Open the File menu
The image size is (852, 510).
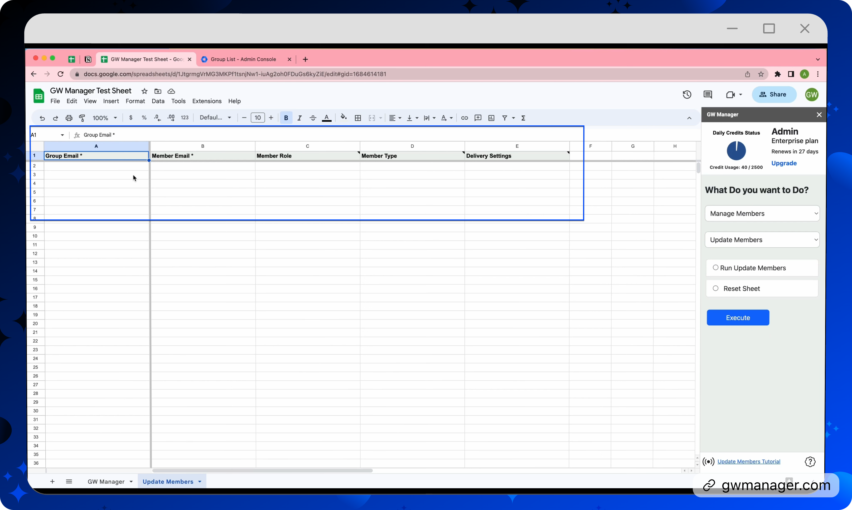pos(55,101)
